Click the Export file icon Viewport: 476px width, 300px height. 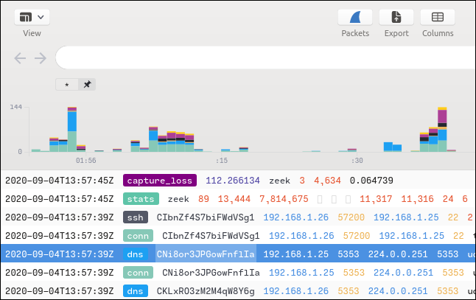[x=396, y=17]
